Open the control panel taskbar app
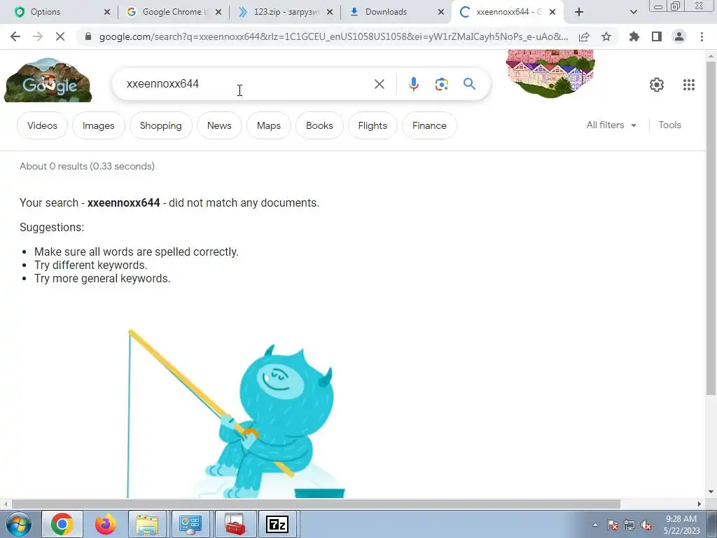 (190, 524)
